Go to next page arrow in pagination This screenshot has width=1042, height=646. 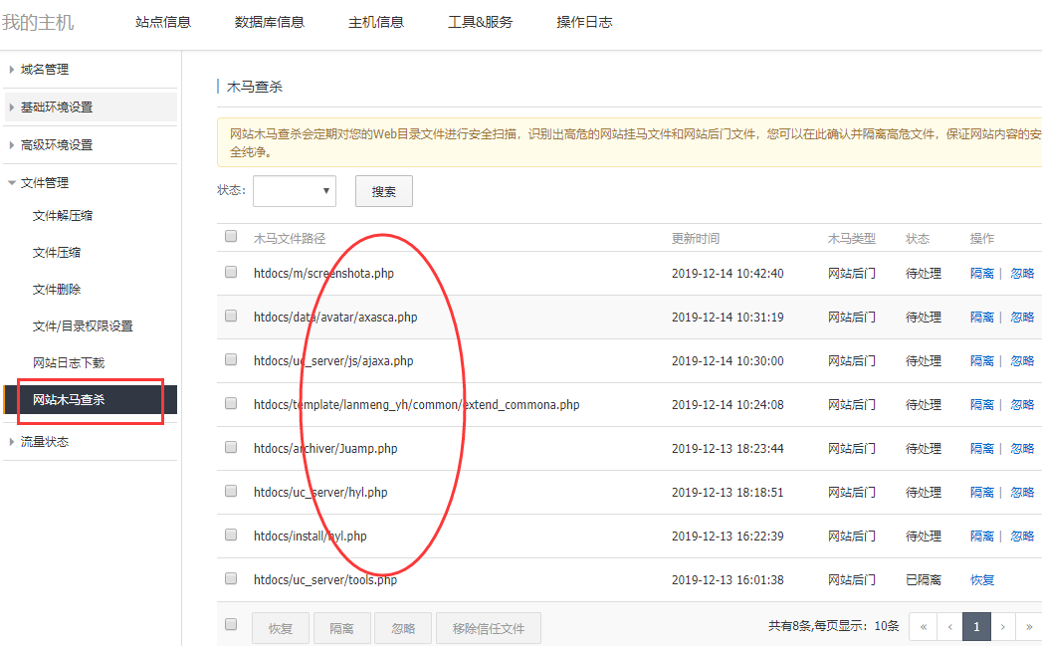click(1002, 626)
